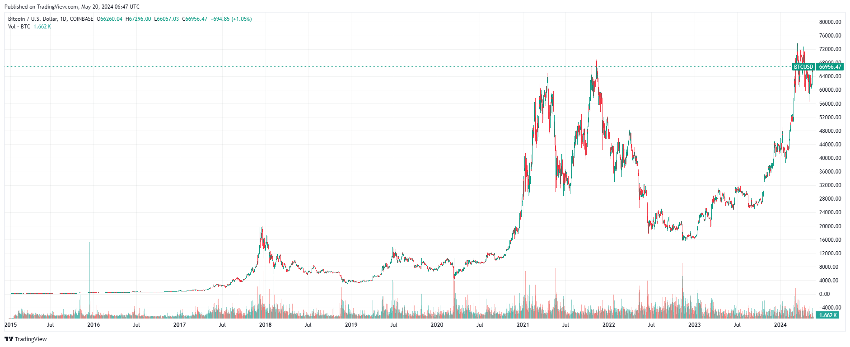Image resolution: width=850 pixels, height=347 pixels.
Task: Click the 'Published on TradingView.com' header text
Action: pyautogui.click(x=41, y=7)
